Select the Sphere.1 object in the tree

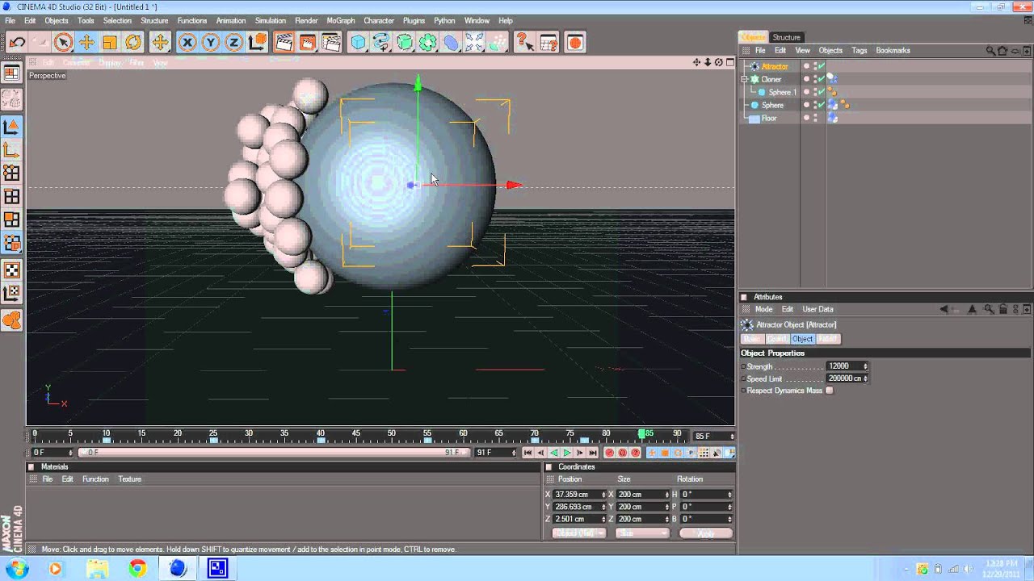[x=782, y=92]
